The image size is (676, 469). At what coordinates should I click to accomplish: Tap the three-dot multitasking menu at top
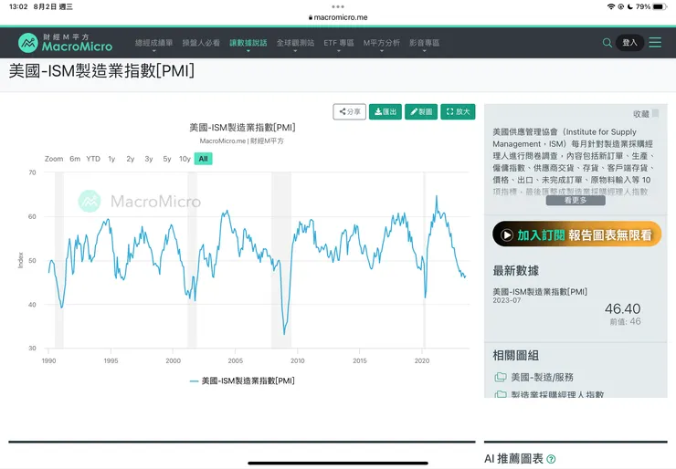338,6
